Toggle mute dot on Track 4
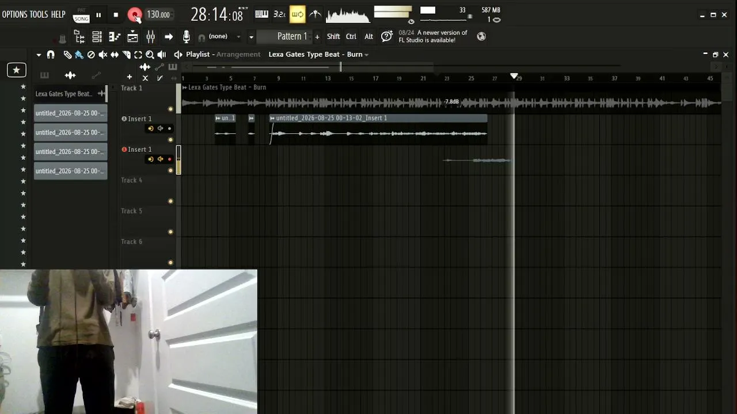 pyautogui.click(x=170, y=201)
